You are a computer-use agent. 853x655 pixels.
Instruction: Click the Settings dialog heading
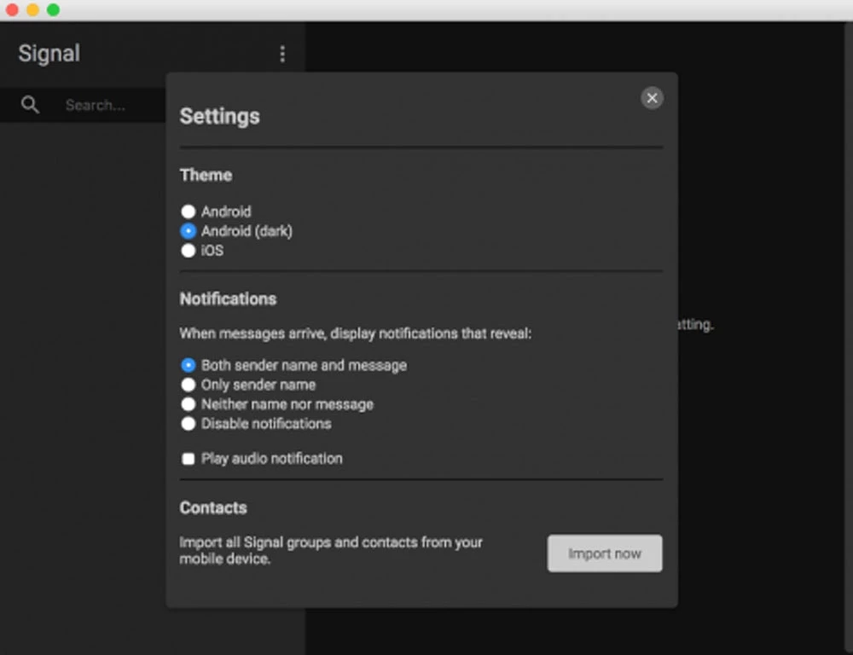coord(219,116)
